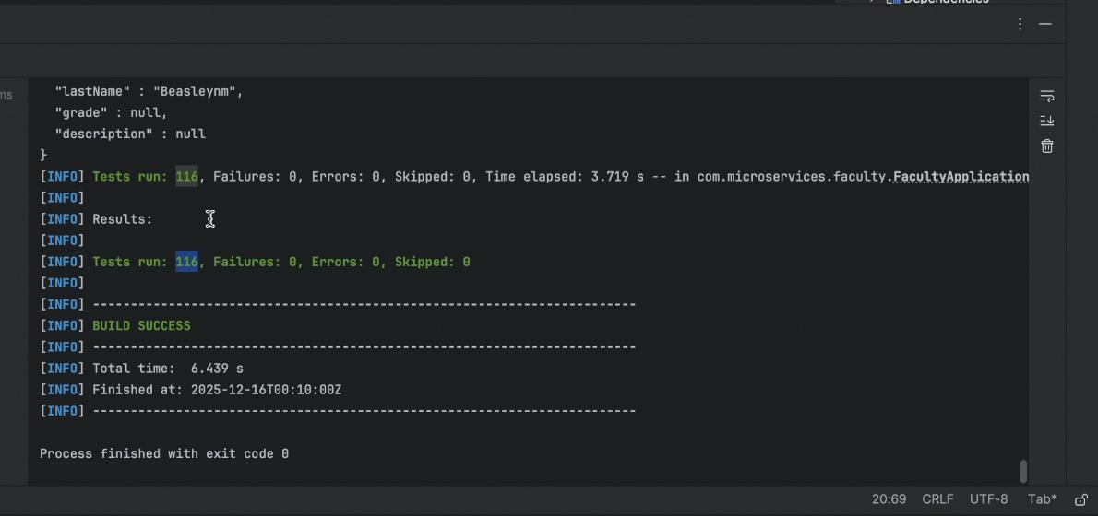Open the Tab* indent settings dropdown
The height and width of the screenshot is (516, 1098).
1042,499
